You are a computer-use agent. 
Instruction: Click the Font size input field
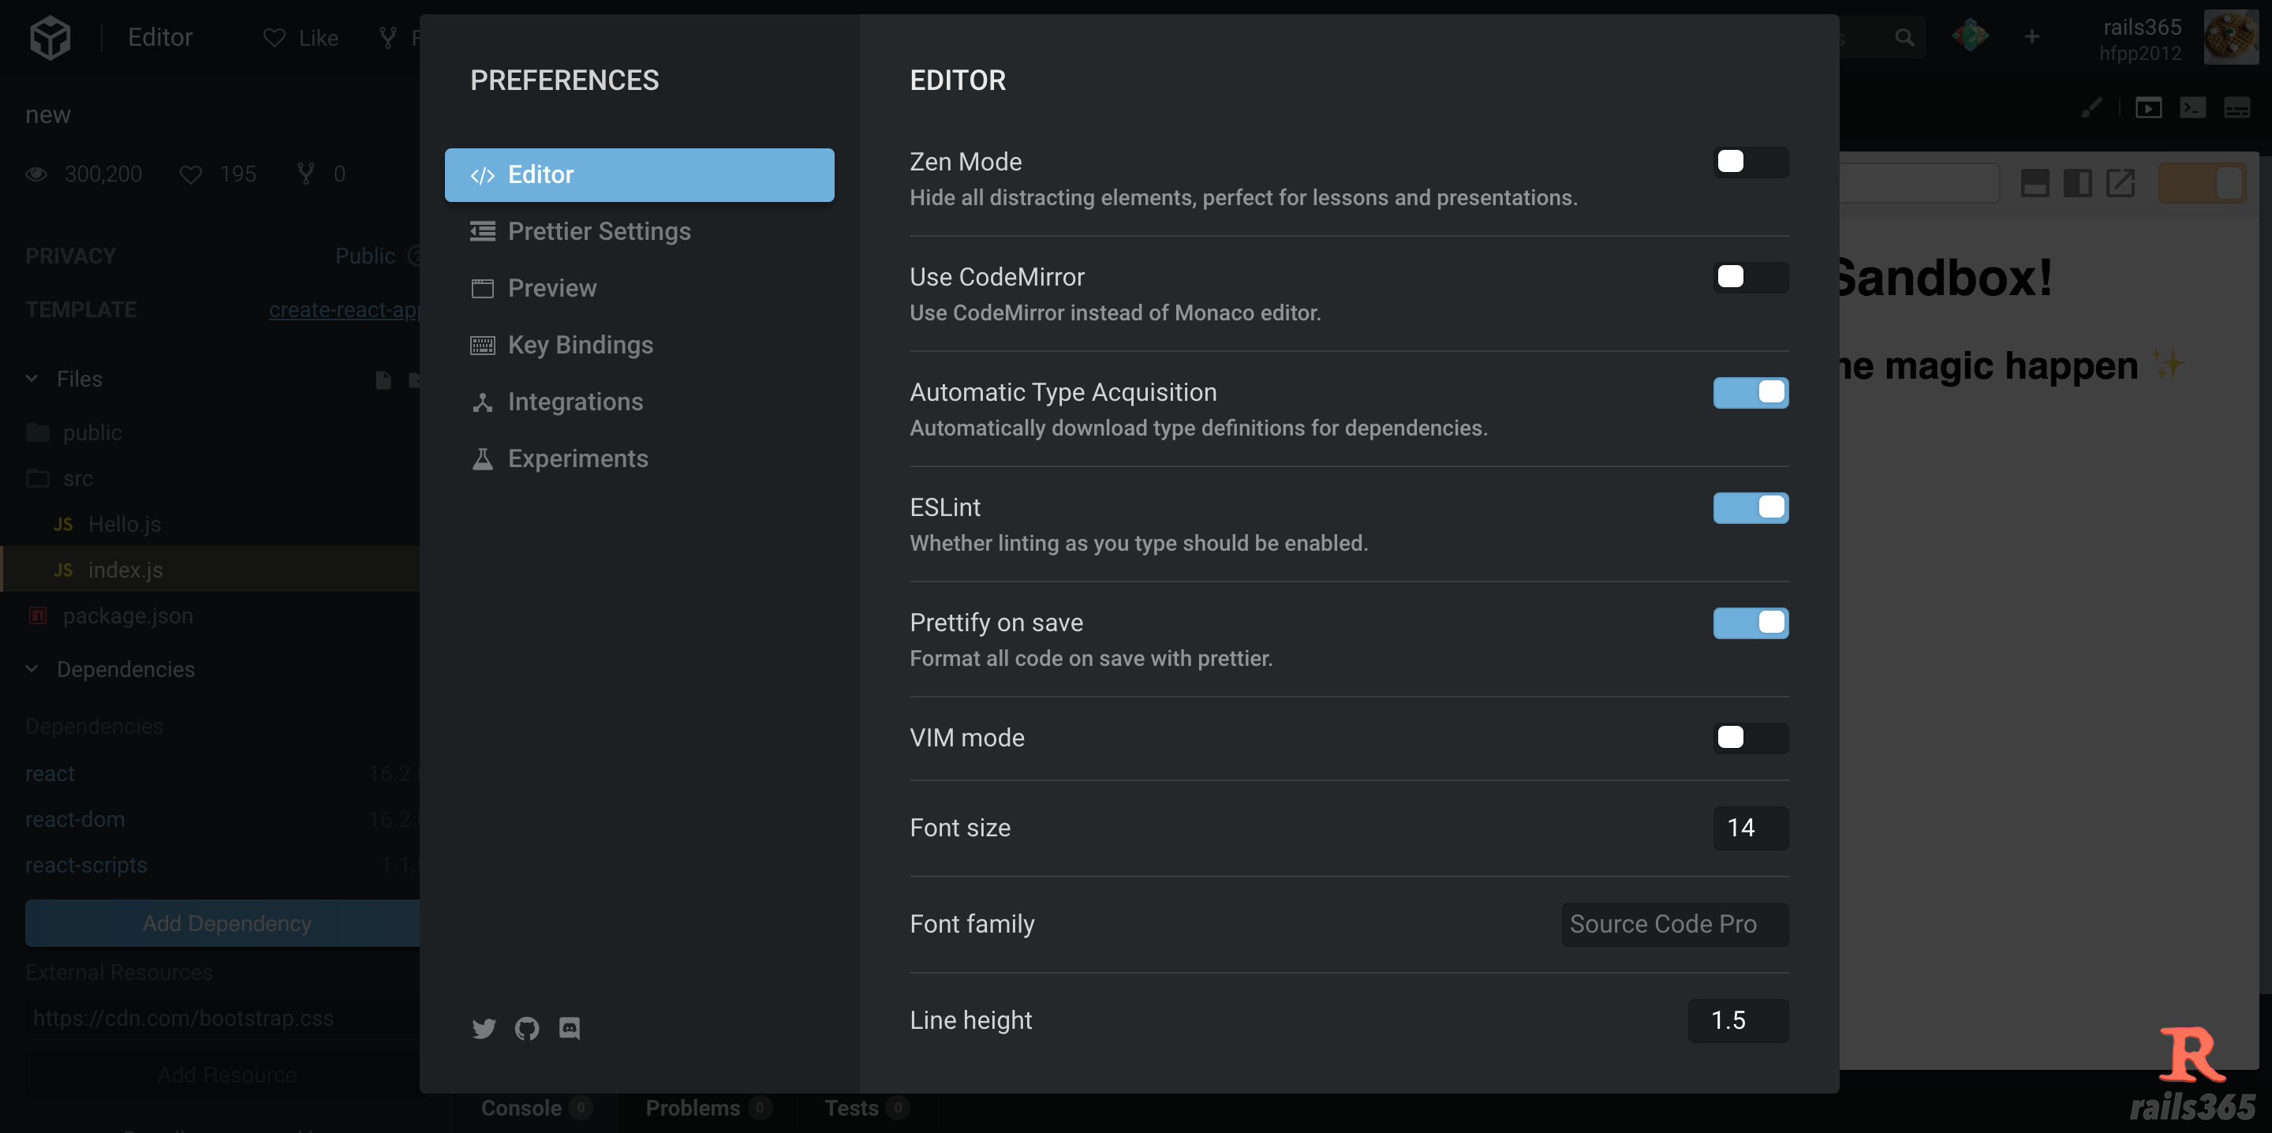pos(1750,828)
